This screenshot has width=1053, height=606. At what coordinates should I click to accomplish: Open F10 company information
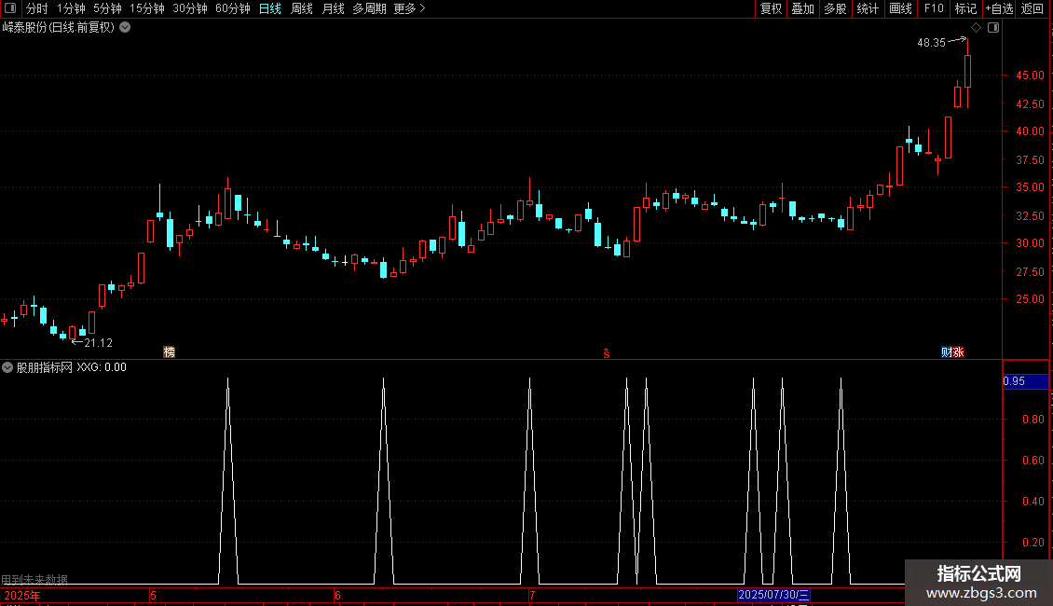[934, 8]
